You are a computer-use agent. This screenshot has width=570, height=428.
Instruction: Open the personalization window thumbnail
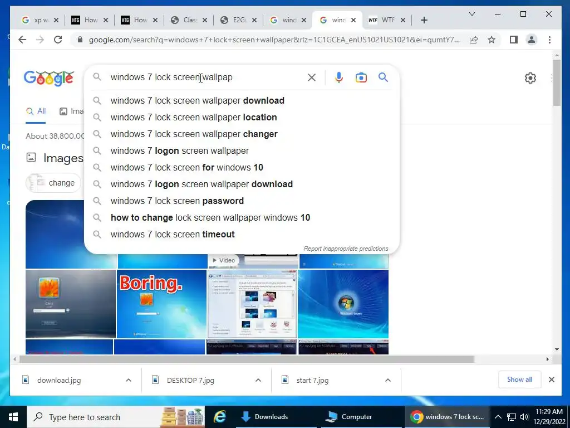tap(252, 304)
